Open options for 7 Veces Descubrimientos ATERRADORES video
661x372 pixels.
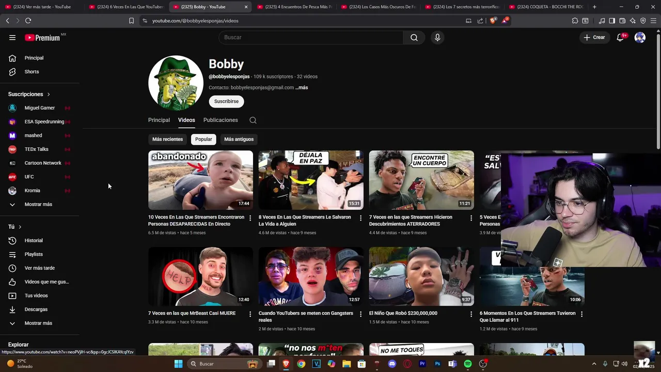[471, 218]
